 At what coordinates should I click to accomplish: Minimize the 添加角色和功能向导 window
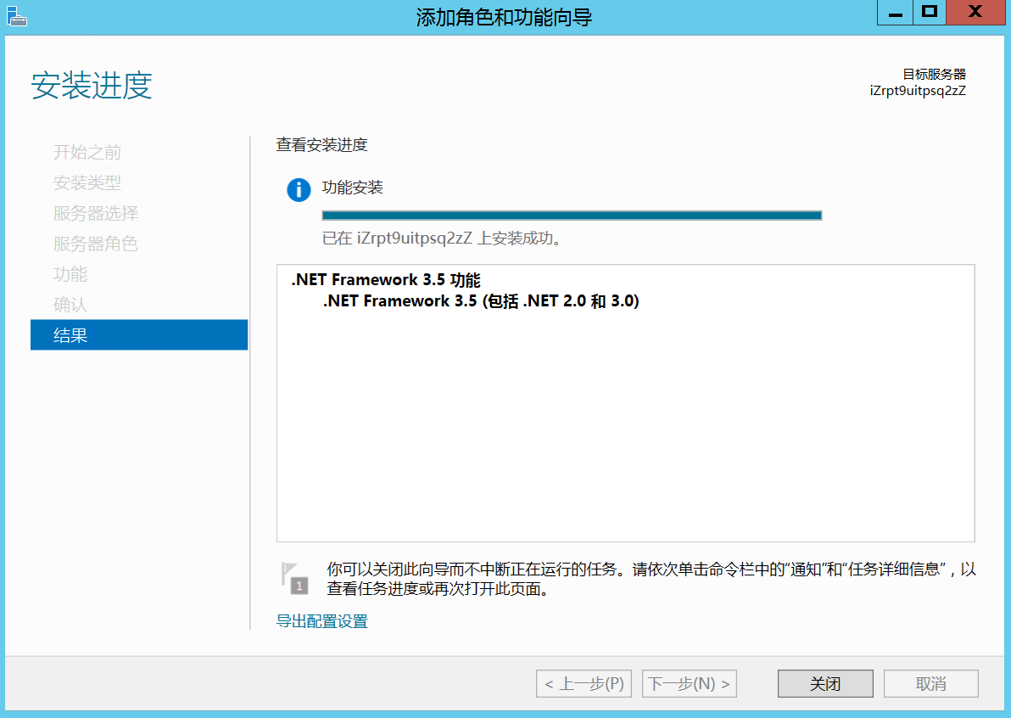(x=894, y=13)
